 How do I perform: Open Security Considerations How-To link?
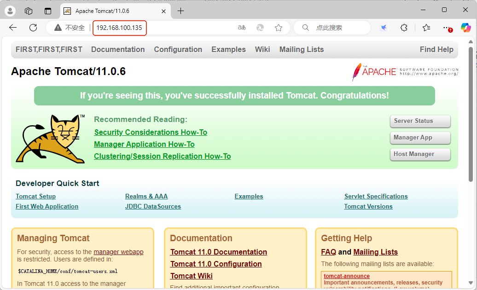point(151,132)
